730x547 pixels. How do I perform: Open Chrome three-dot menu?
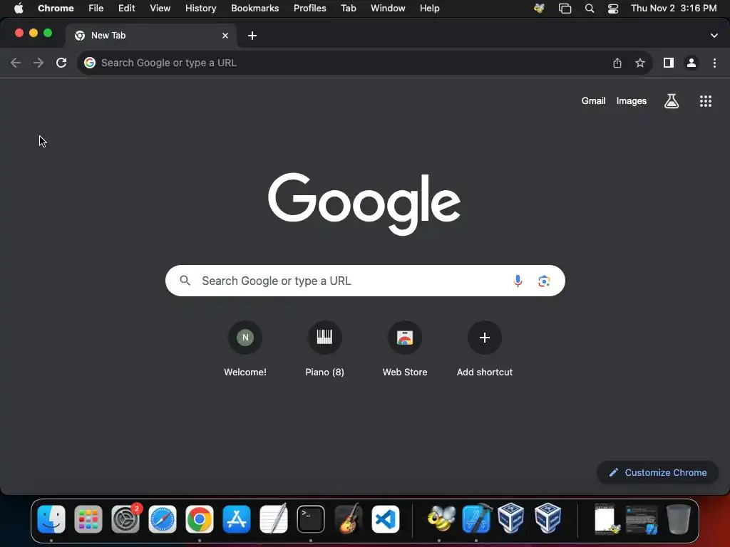714,63
